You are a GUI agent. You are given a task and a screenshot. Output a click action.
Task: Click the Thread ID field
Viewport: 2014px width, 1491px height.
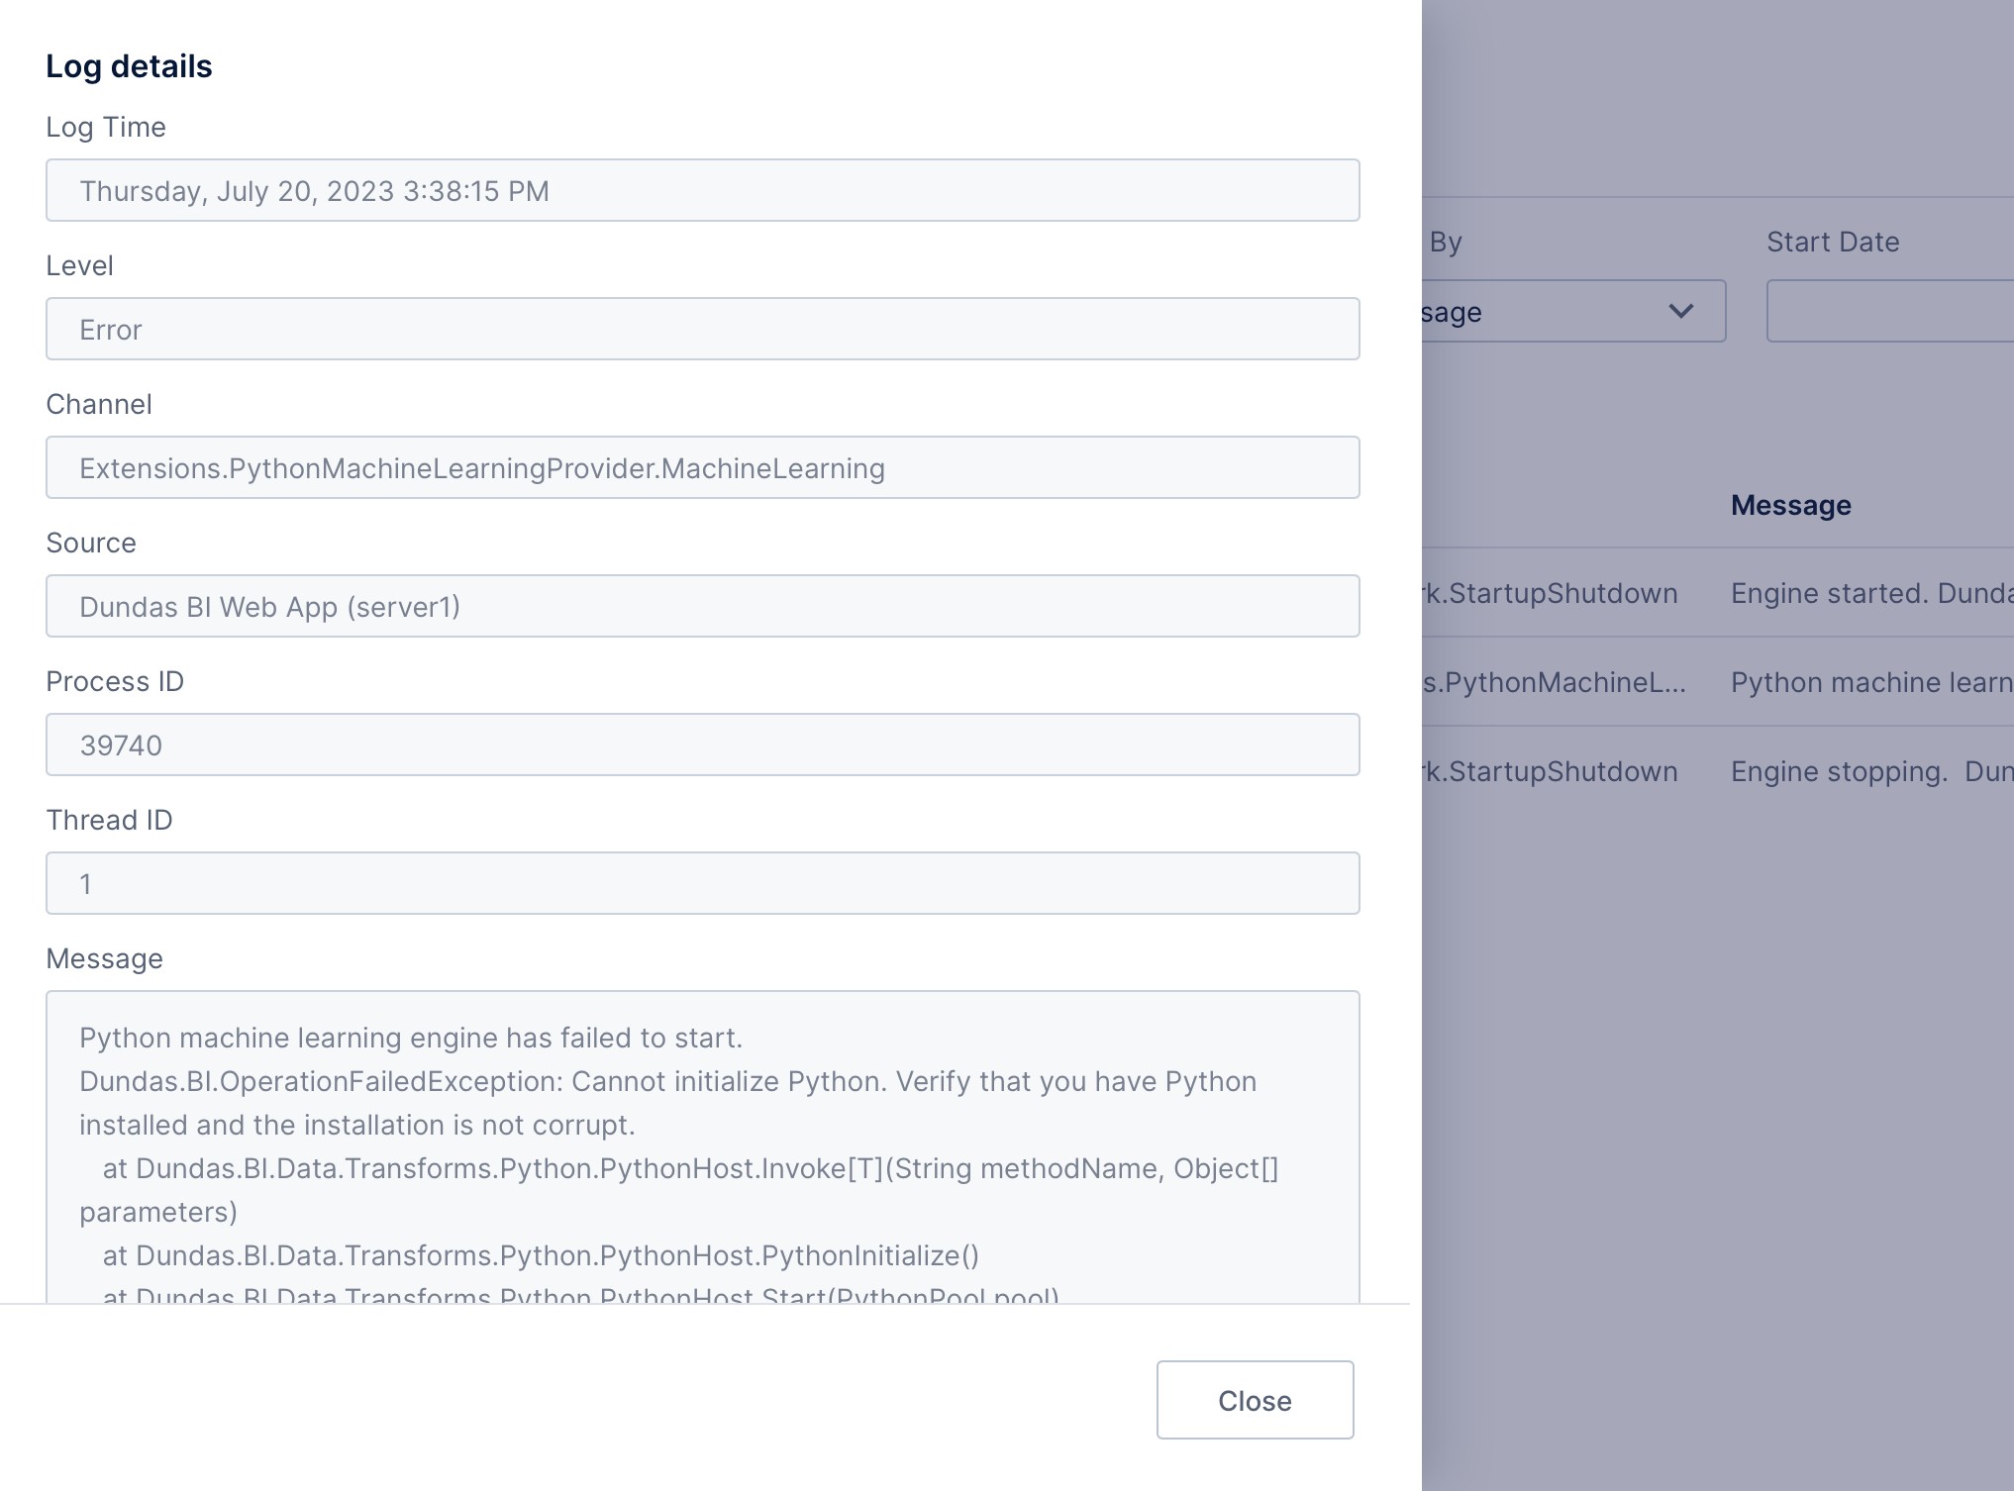(701, 884)
